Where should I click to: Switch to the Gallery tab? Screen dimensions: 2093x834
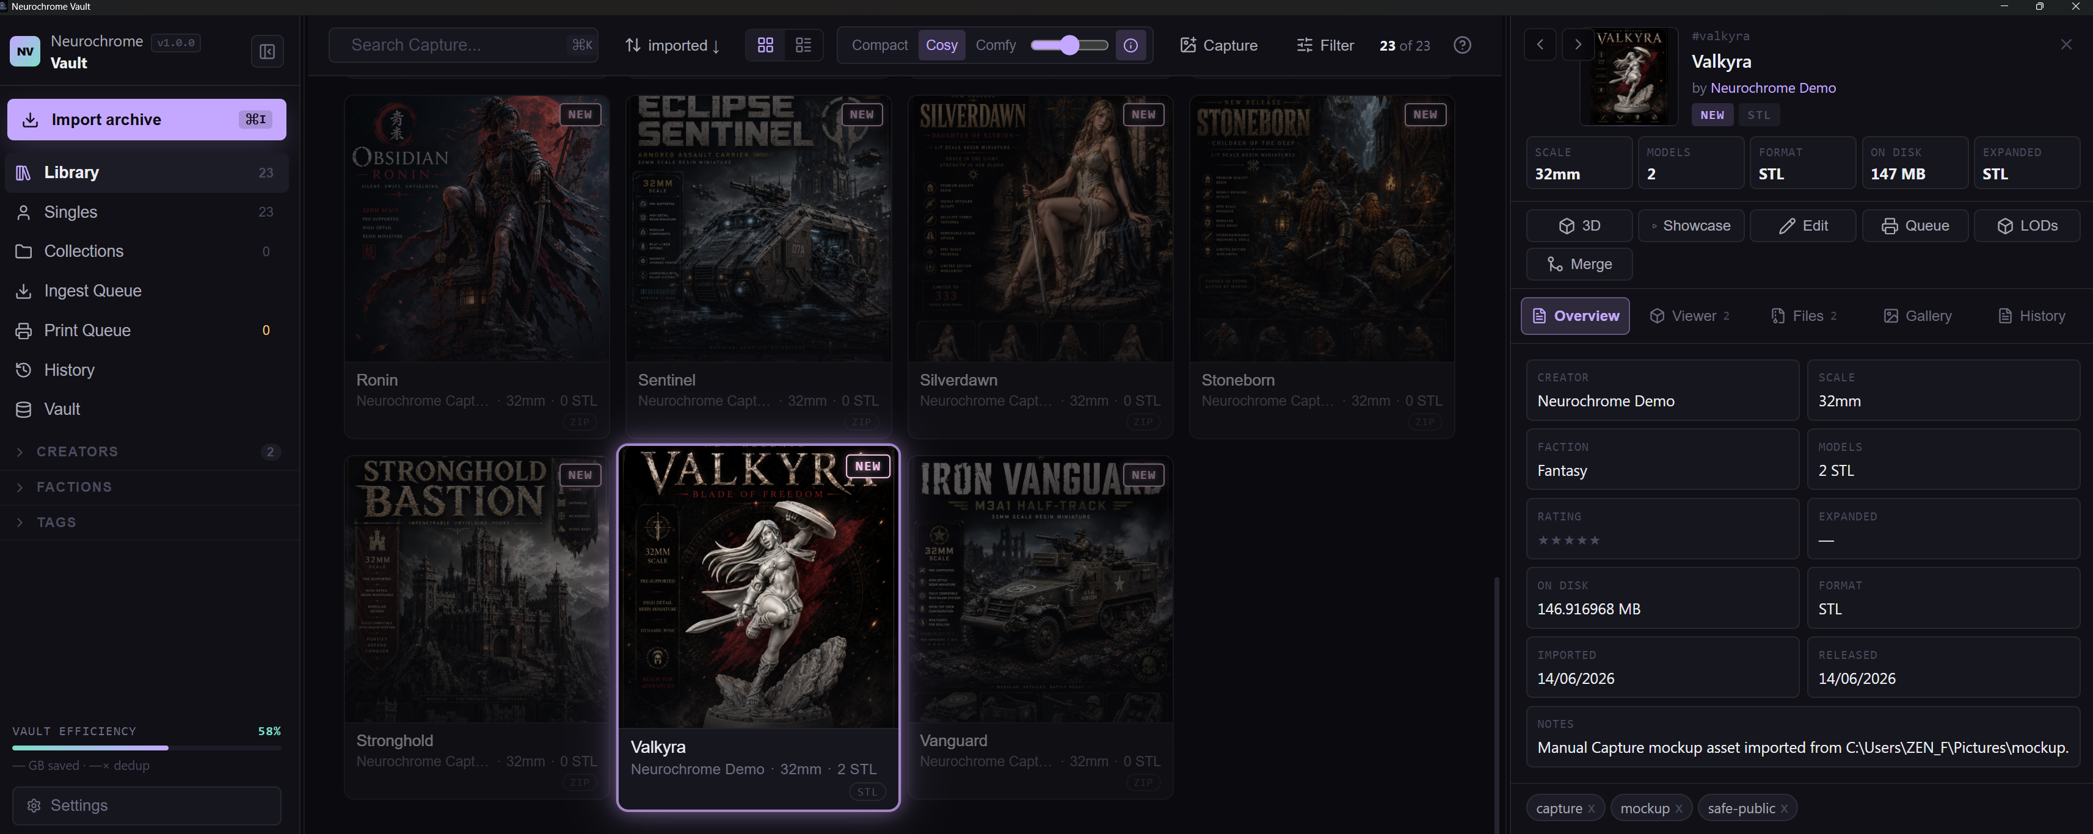(x=1916, y=317)
